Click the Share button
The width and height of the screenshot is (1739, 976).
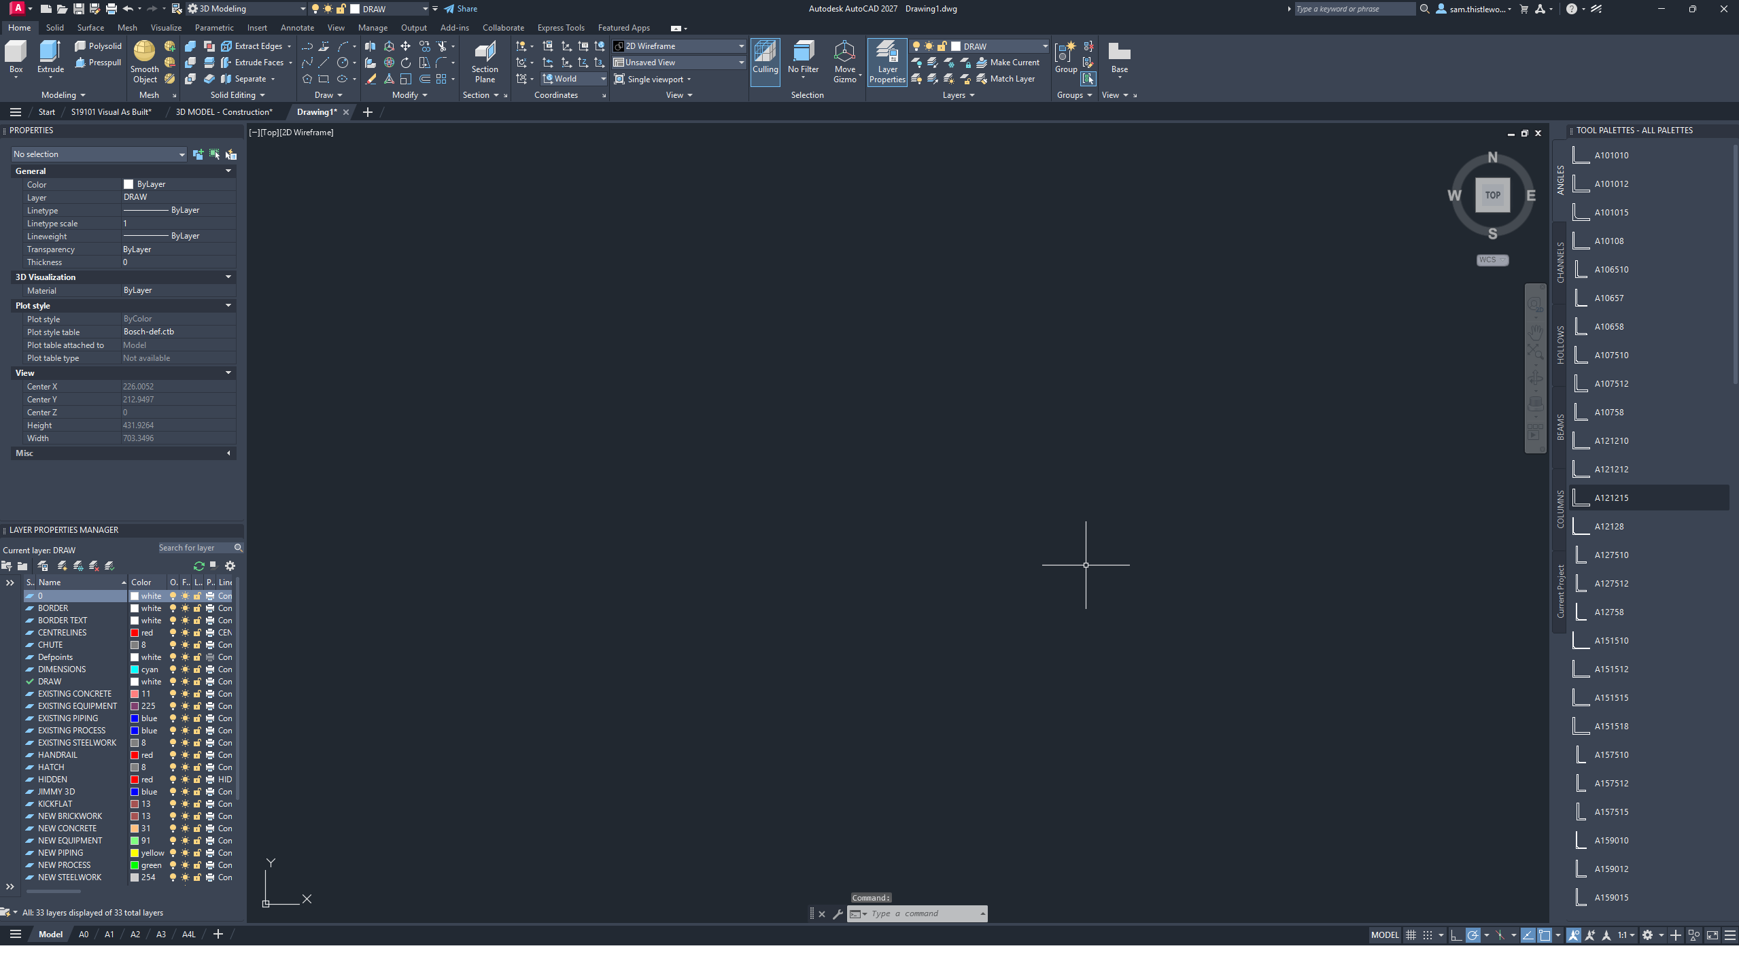pos(461,9)
